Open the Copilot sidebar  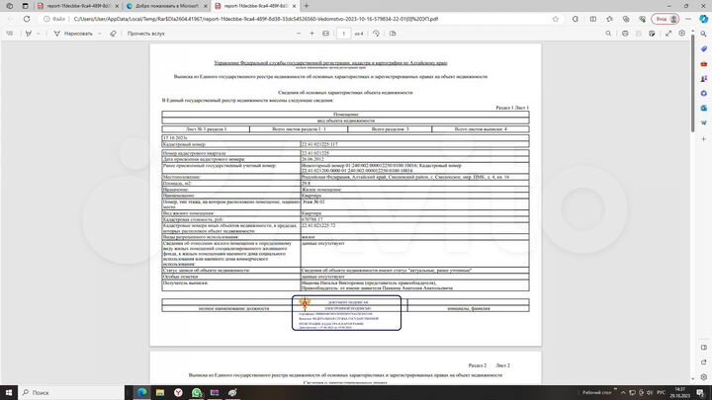(x=703, y=19)
